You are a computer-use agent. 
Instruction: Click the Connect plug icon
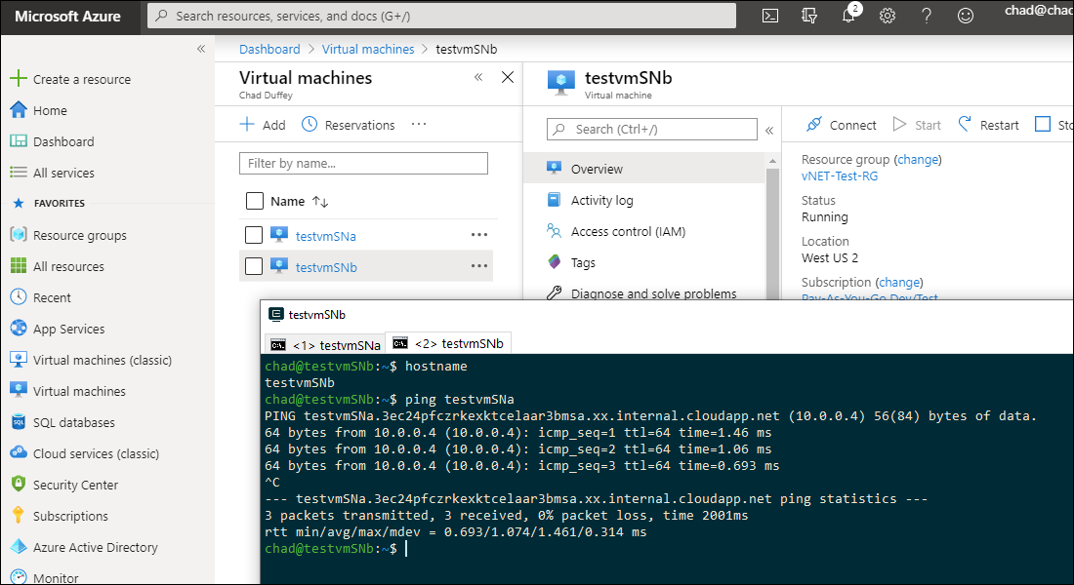(x=813, y=125)
